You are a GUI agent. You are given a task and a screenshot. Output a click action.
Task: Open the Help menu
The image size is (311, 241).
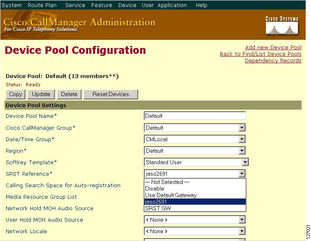[201, 5]
